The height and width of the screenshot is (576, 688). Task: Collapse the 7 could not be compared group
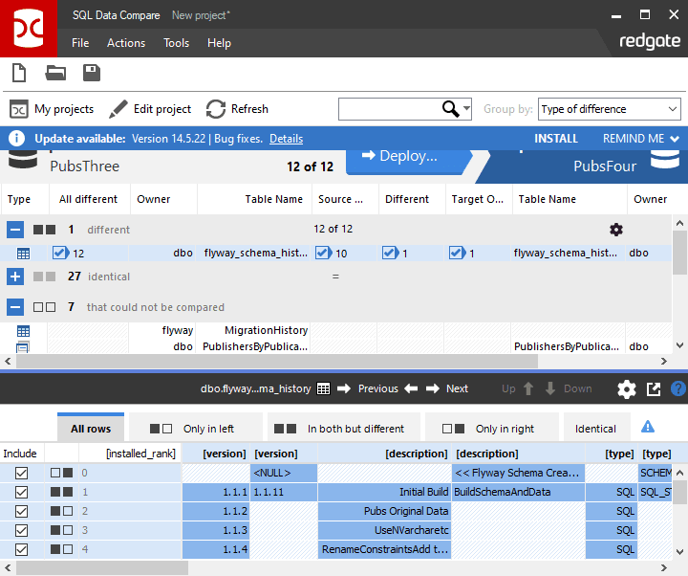click(x=15, y=307)
